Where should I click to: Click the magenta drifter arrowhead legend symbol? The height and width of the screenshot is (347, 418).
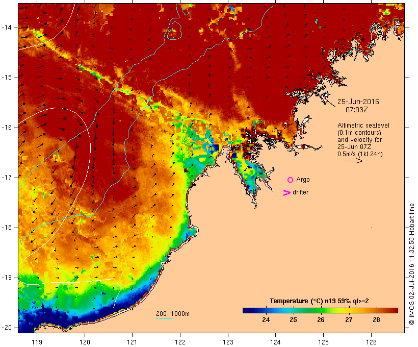click(x=286, y=193)
